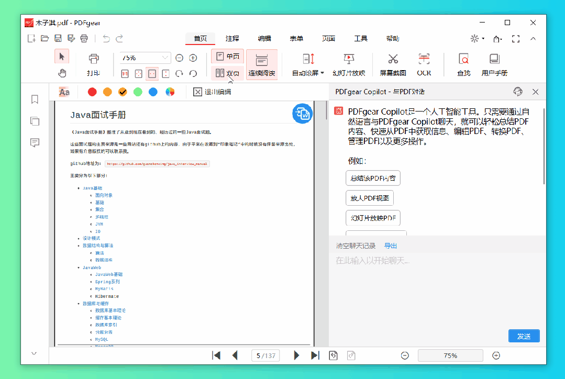The image size is (565, 379).
Task: Pick the red highlight color
Action: (x=92, y=92)
